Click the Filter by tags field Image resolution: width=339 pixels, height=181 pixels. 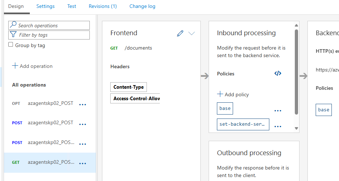pyautogui.click(x=49, y=35)
